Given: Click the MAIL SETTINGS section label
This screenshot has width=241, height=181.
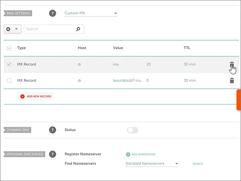Looking at the screenshot, I should point(18,13).
